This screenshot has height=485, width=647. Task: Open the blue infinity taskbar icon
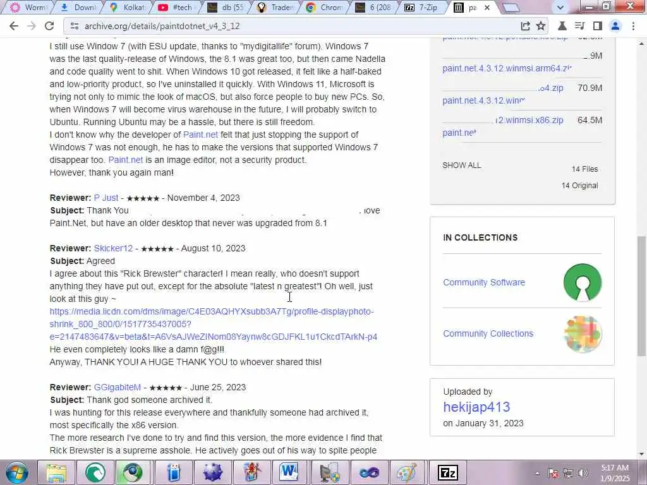coord(369,472)
